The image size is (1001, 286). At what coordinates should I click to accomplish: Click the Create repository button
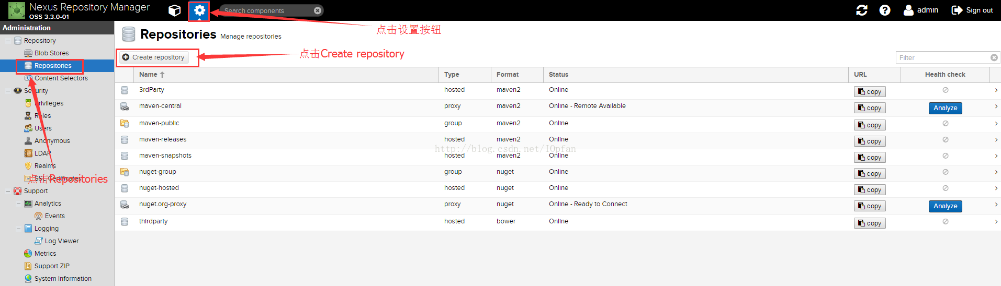154,57
